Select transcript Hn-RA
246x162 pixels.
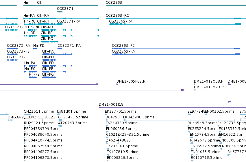29,16
